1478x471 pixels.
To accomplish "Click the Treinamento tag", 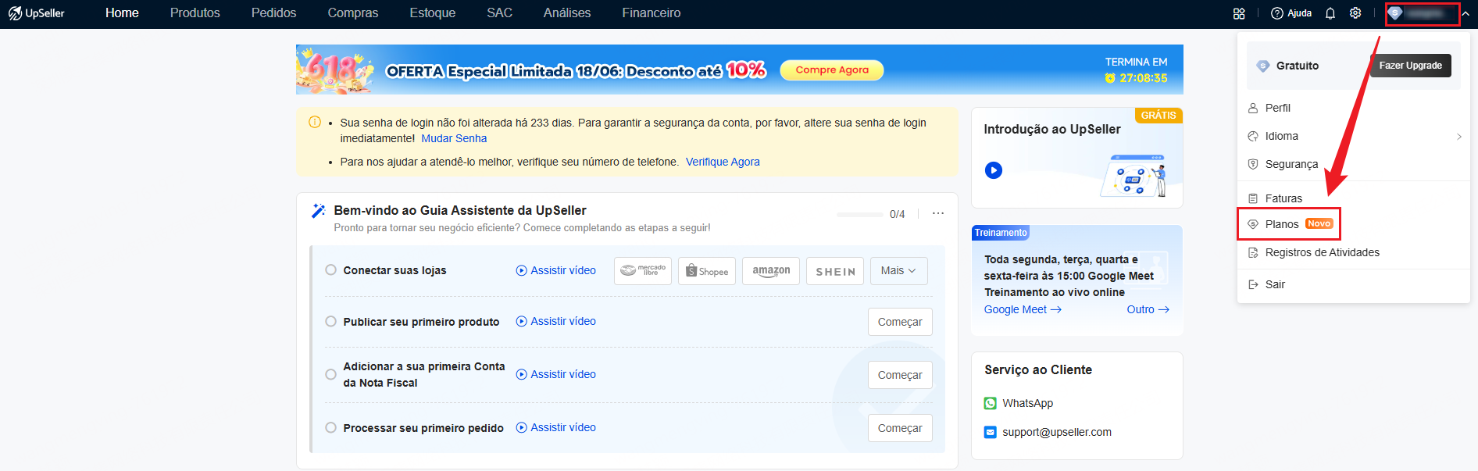I will 1001,233.
